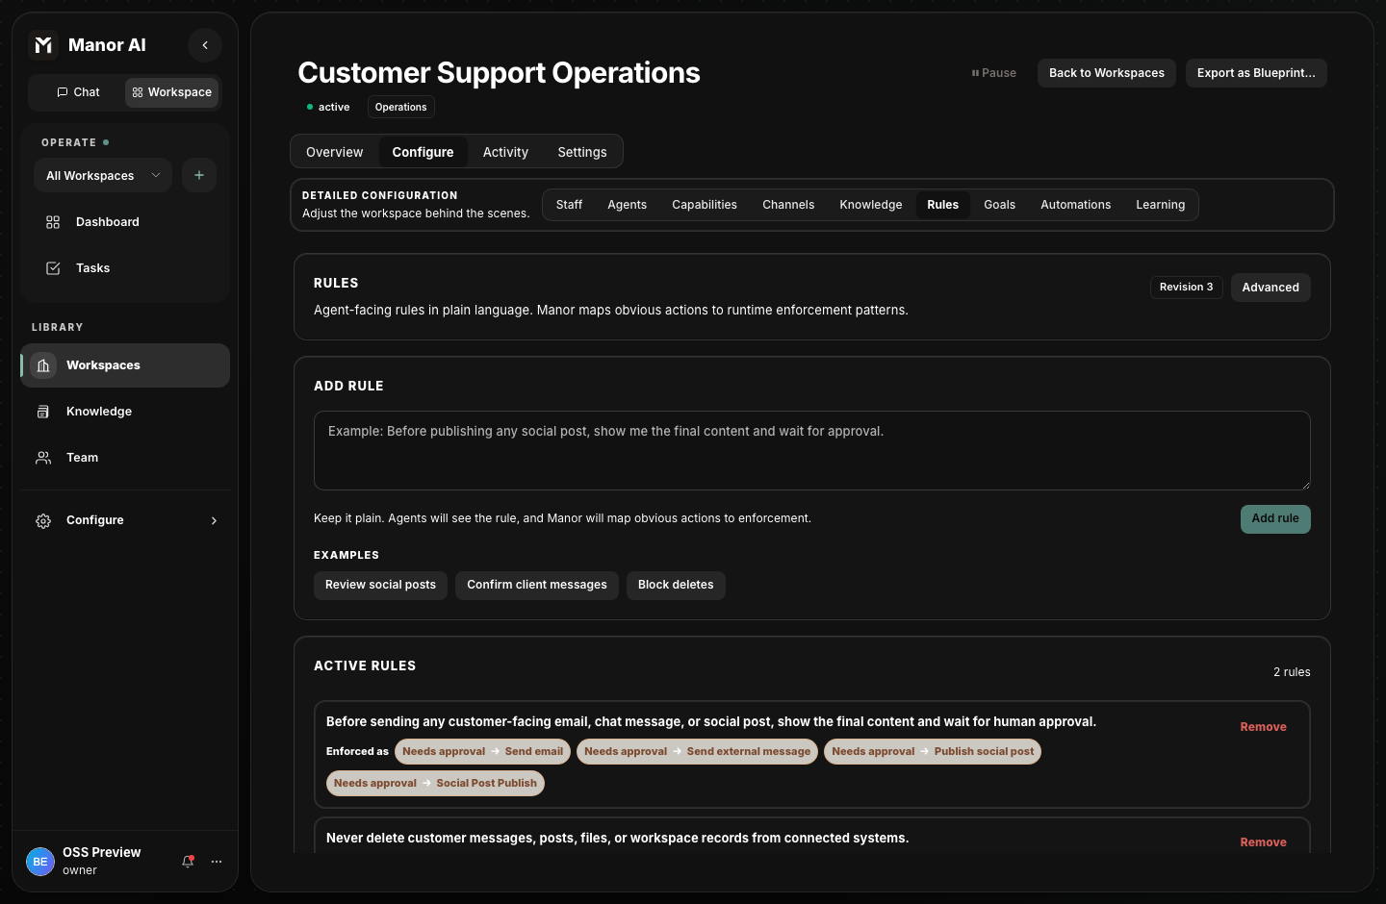Screen dimensions: 1386x904
Task: Click the 2 rules count label
Action: [x=1292, y=672]
